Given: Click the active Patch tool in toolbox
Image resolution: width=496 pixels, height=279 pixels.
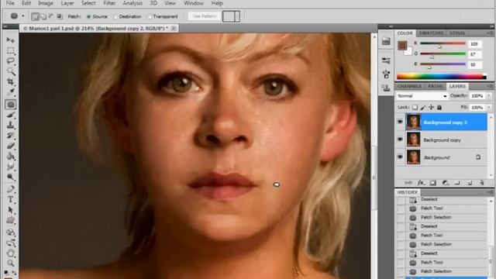Looking at the screenshot, I should click(10, 105).
